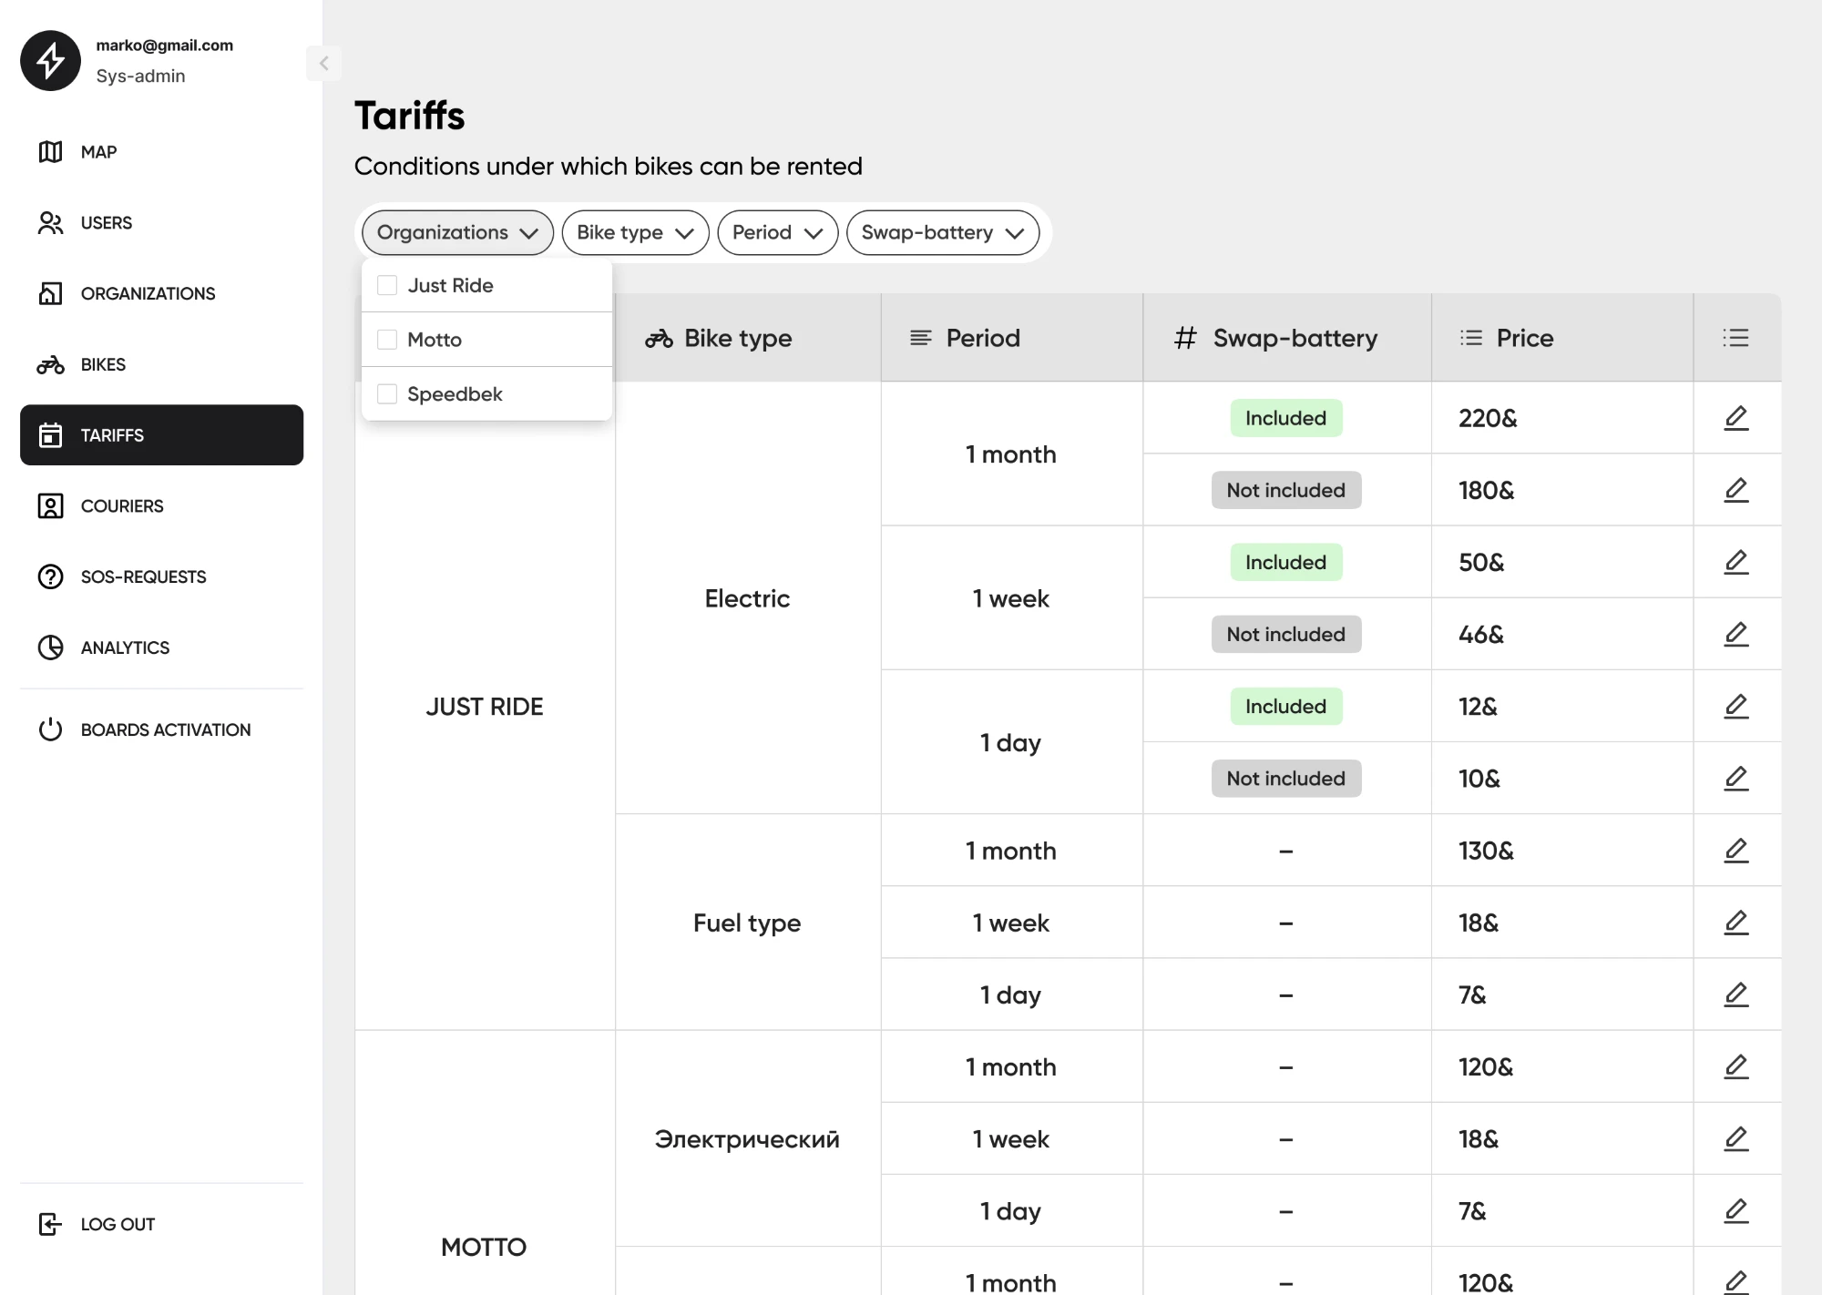Click the Электрический bike type cell
1822x1295 pixels.
pos(747,1139)
